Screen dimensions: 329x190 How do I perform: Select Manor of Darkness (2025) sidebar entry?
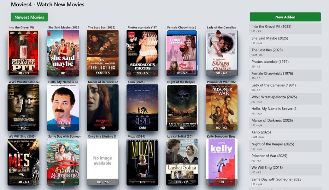(x=285, y=123)
